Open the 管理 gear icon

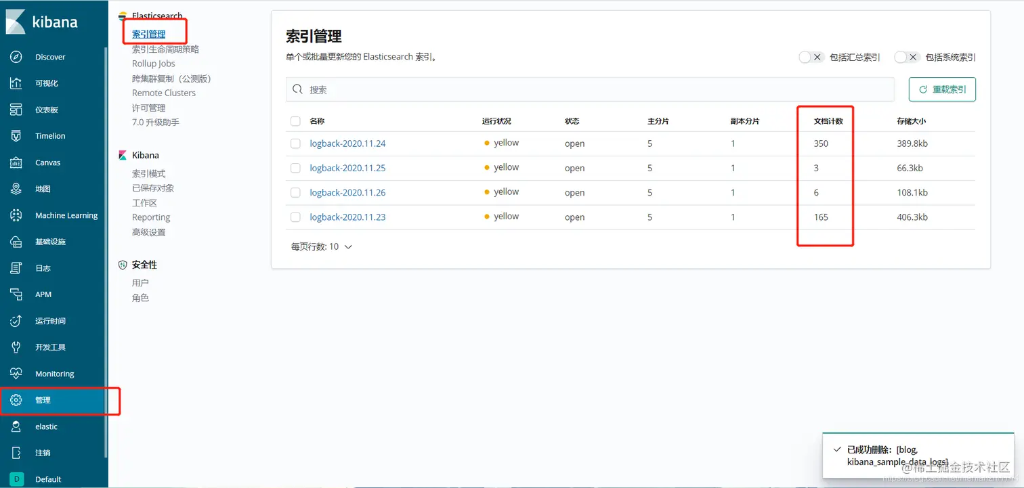click(16, 400)
